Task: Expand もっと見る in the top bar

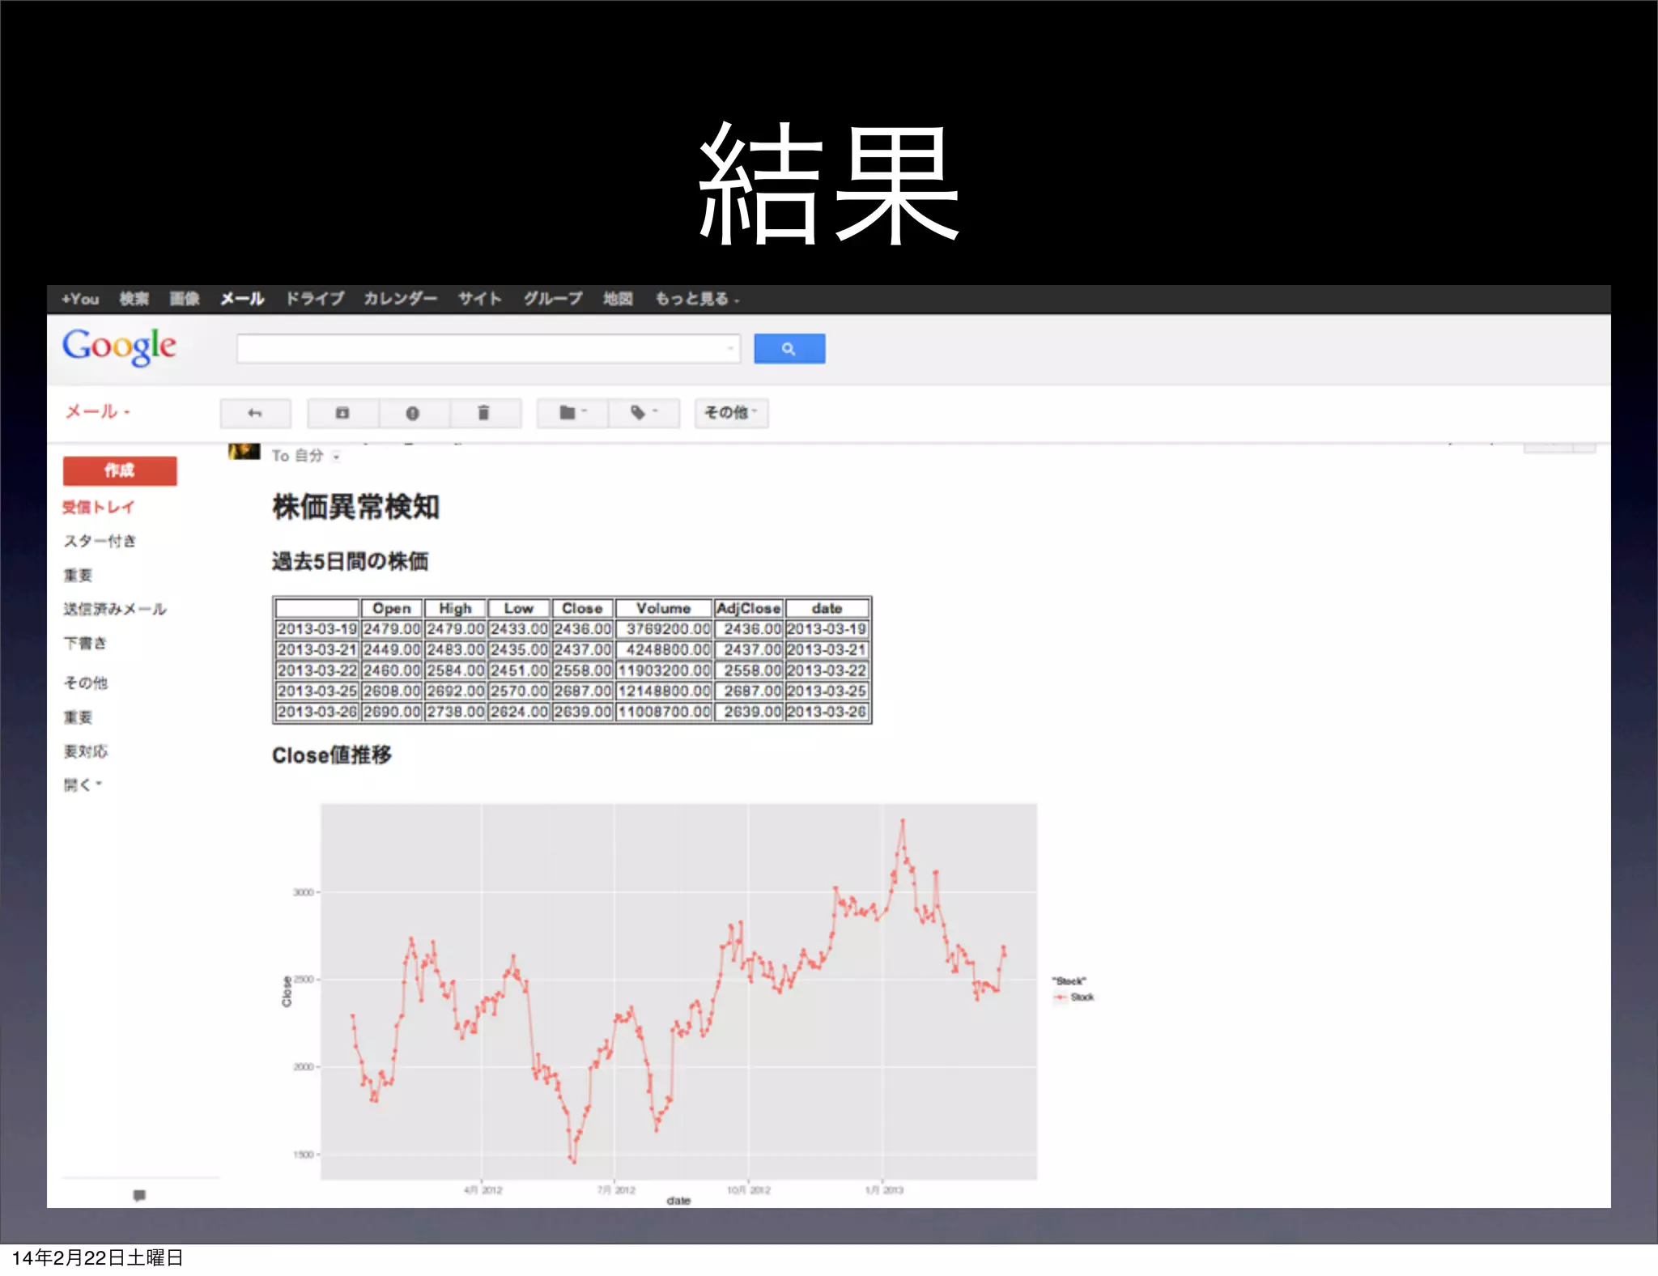Action: point(697,299)
